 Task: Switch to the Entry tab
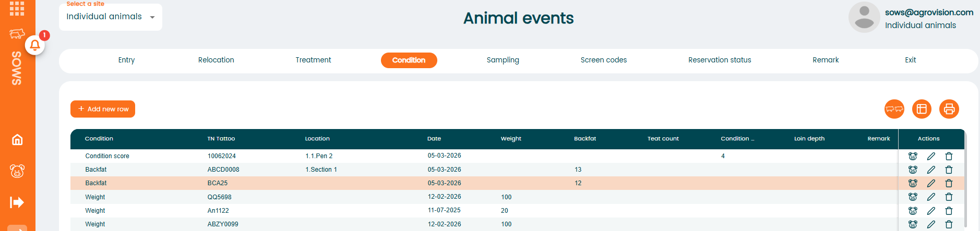126,60
